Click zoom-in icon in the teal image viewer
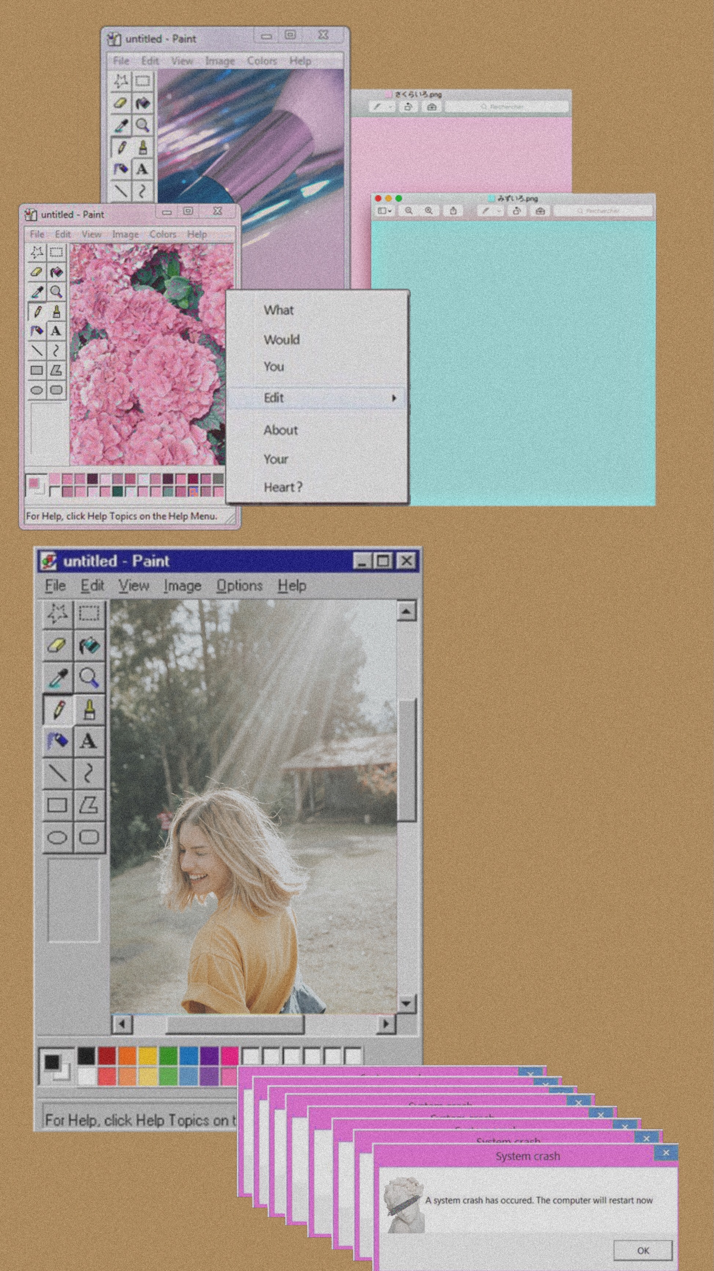Image resolution: width=714 pixels, height=1271 pixels. (429, 211)
